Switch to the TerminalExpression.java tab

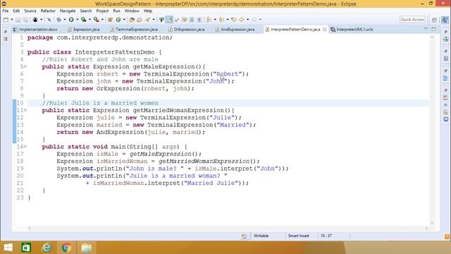[x=135, y=30]
